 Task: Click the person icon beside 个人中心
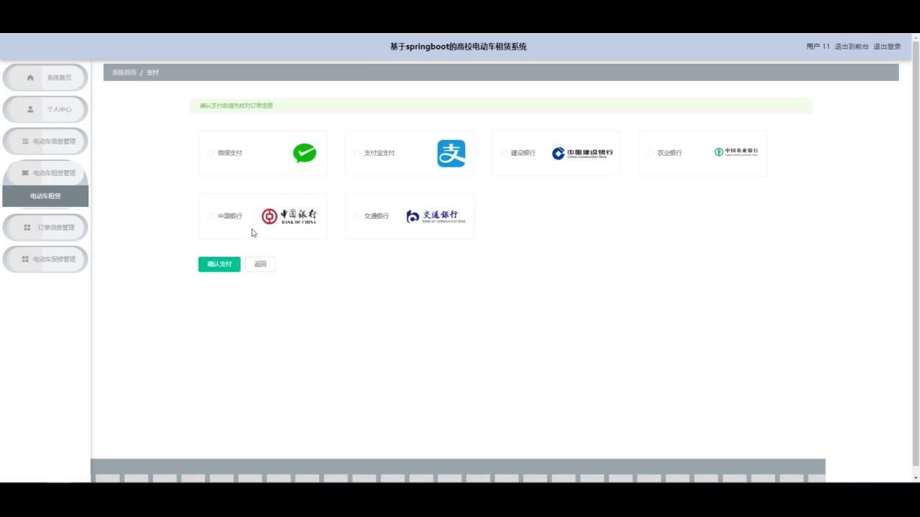30,109
